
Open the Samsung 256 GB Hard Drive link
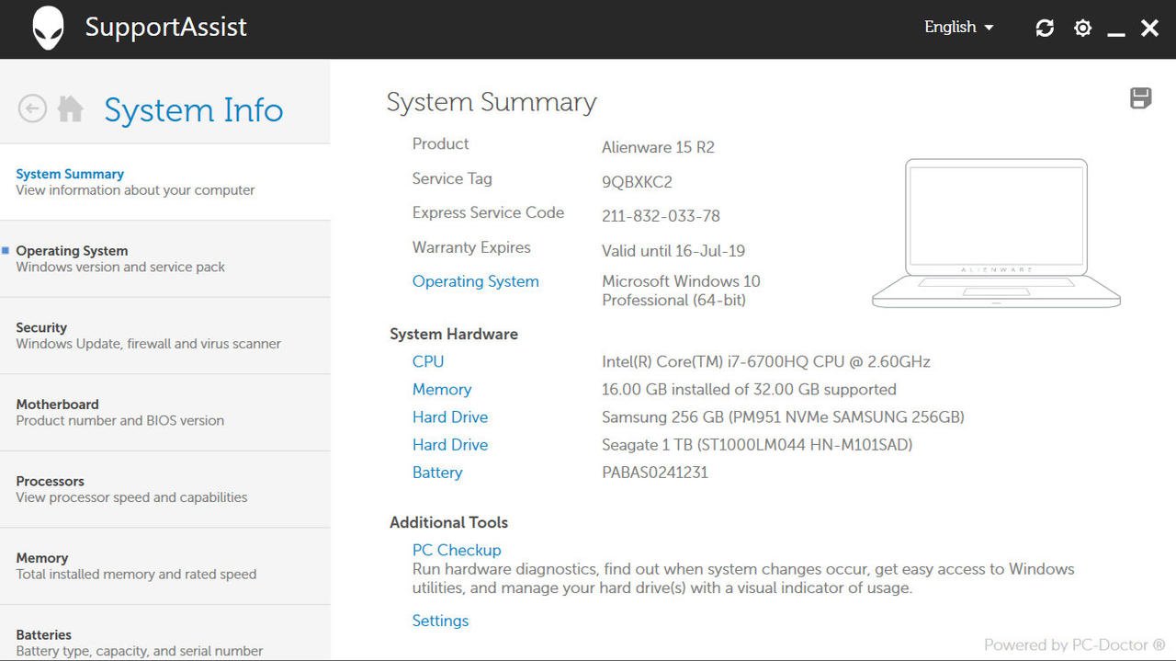(450, 417)
